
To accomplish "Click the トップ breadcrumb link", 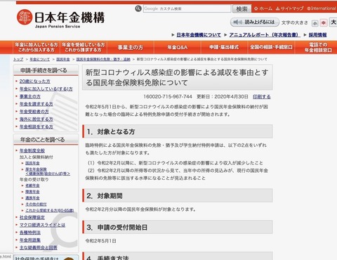I will click(18, 59).
